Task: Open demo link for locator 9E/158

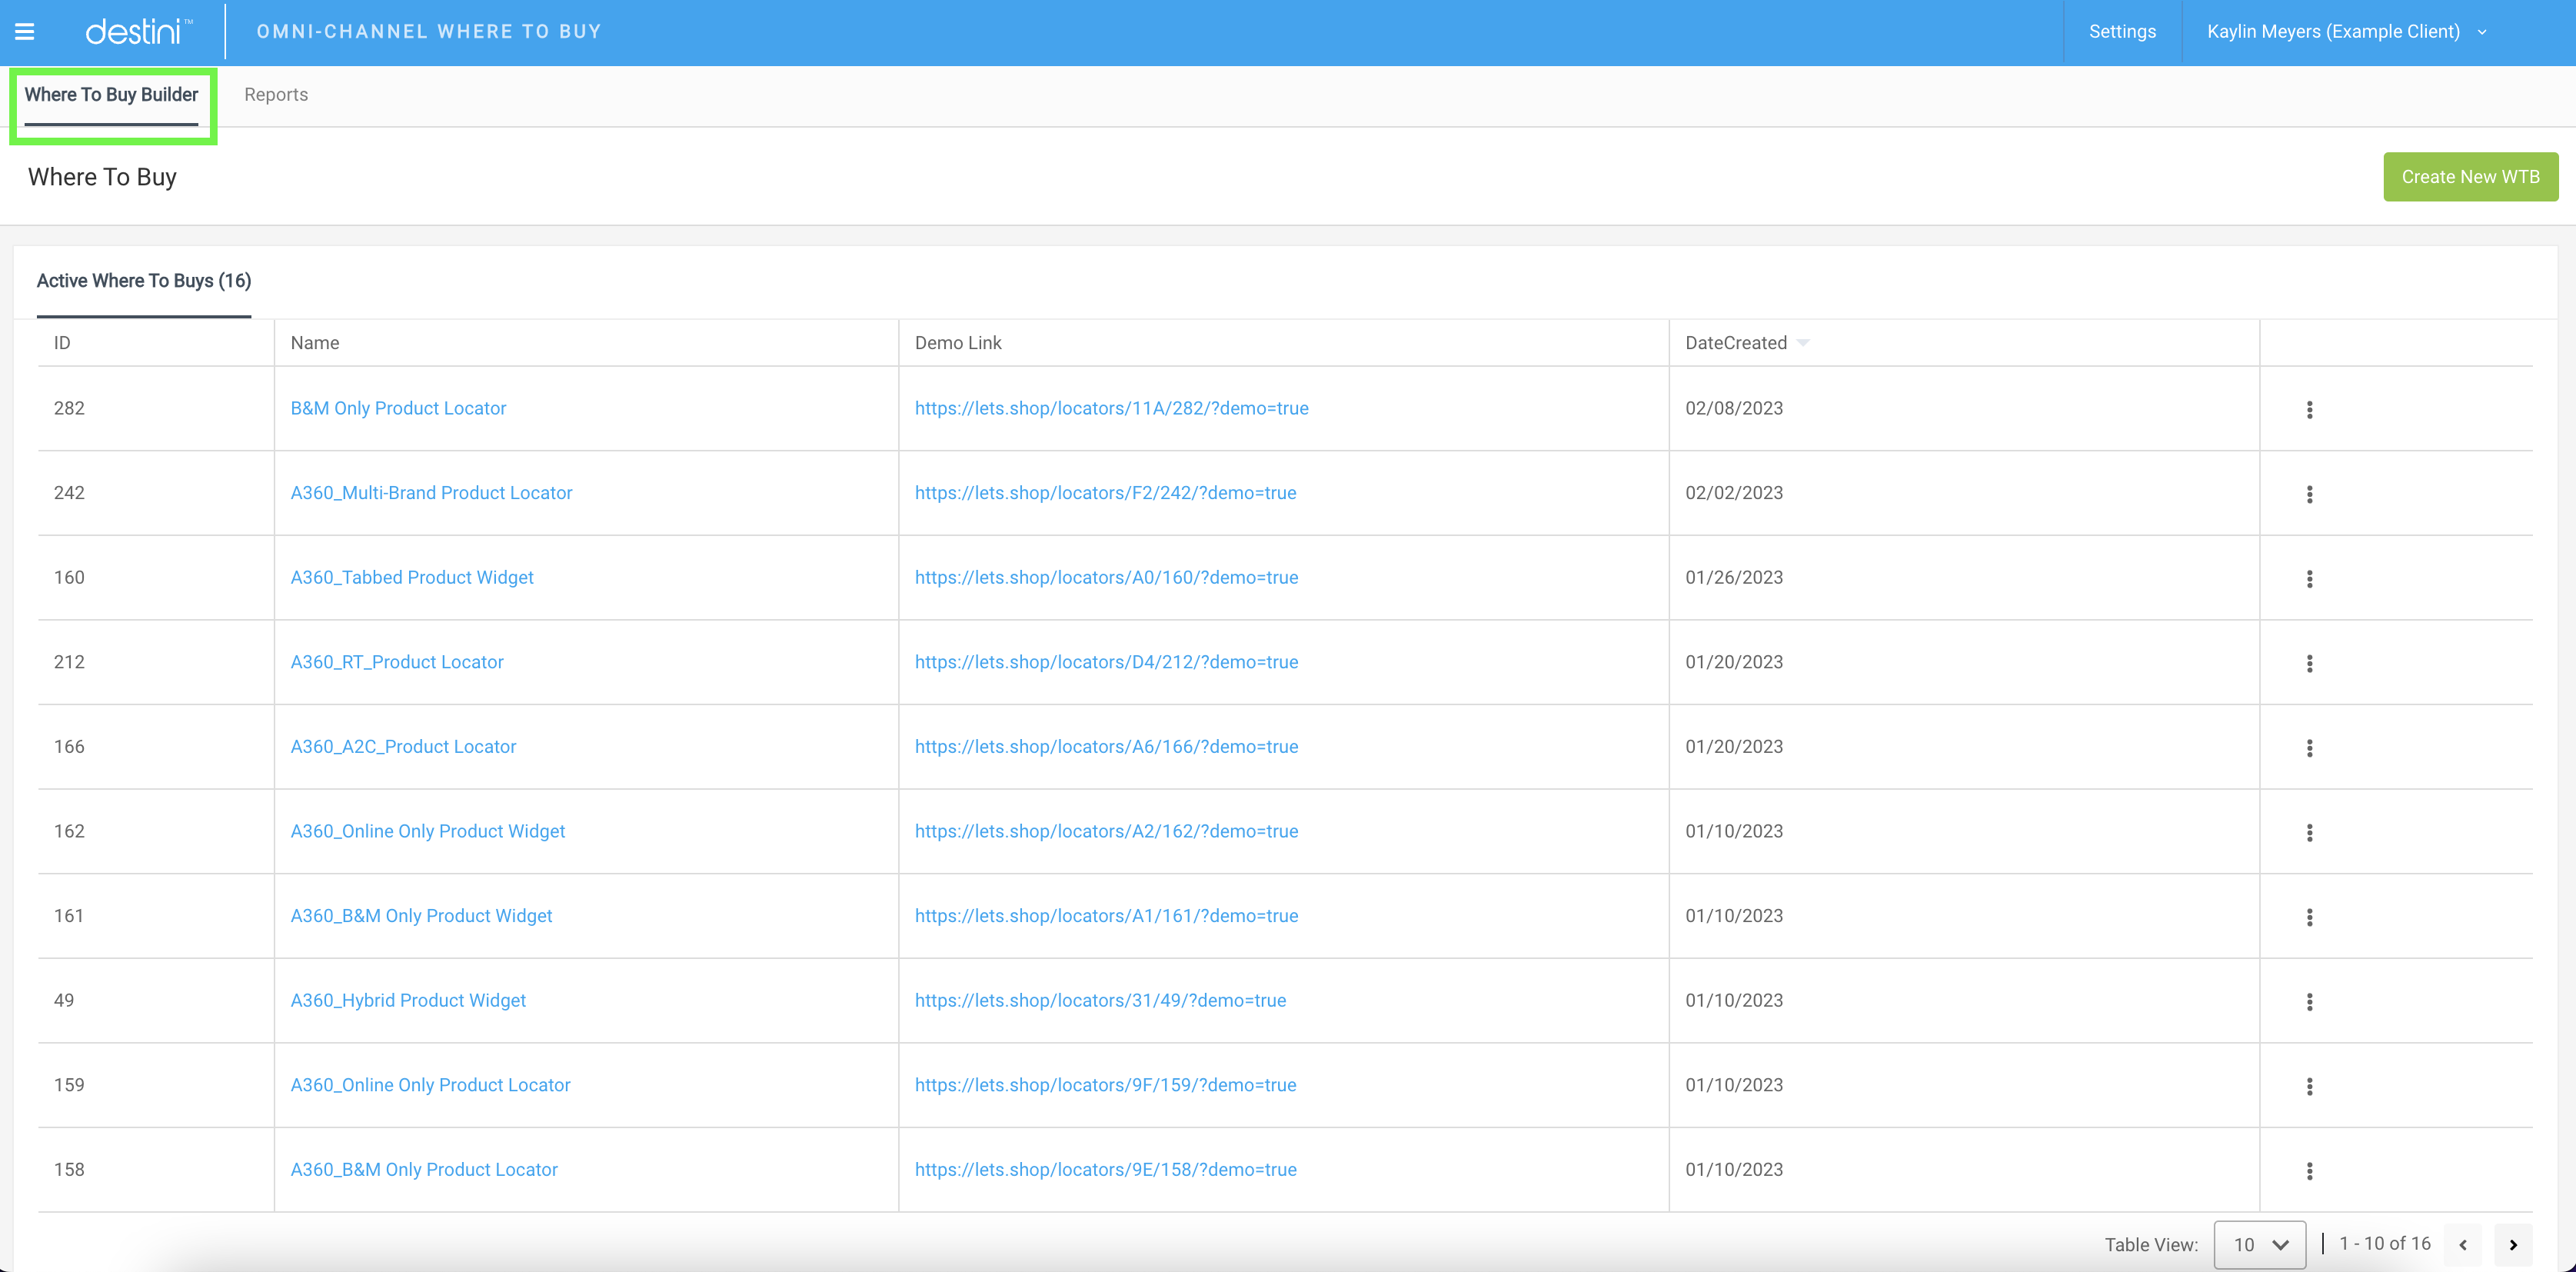Action: 1105,1170
